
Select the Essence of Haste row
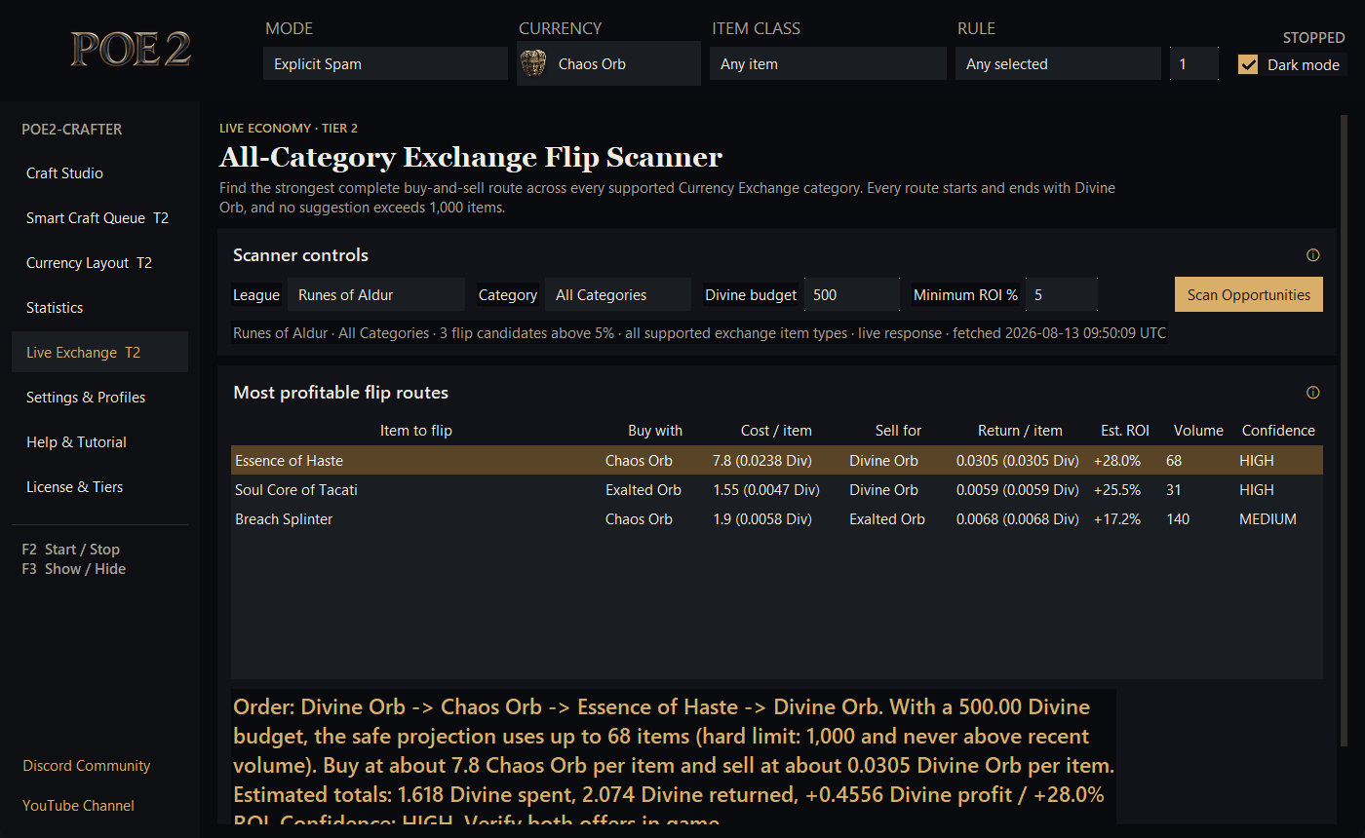pos(777,461)
